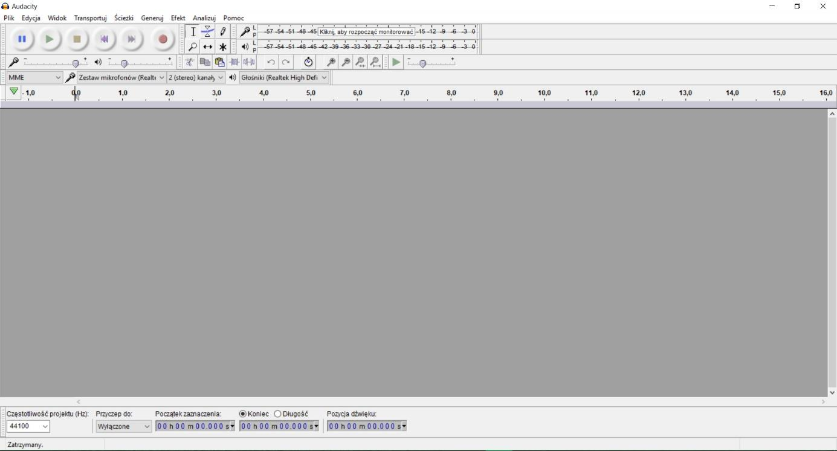Open the Generuj menu
Viewport: 837px width, 451px height.
(152, 18)
